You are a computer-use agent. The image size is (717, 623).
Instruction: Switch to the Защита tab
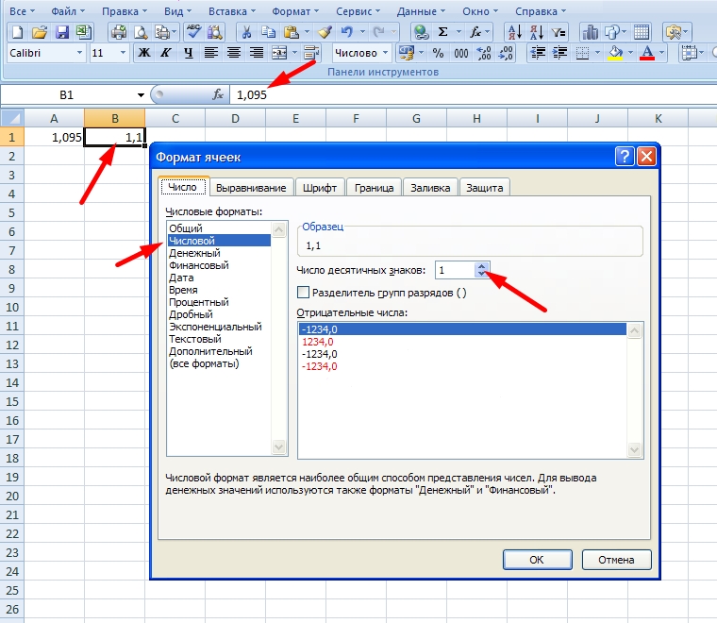pyautogui.click(x=485, y=188)
